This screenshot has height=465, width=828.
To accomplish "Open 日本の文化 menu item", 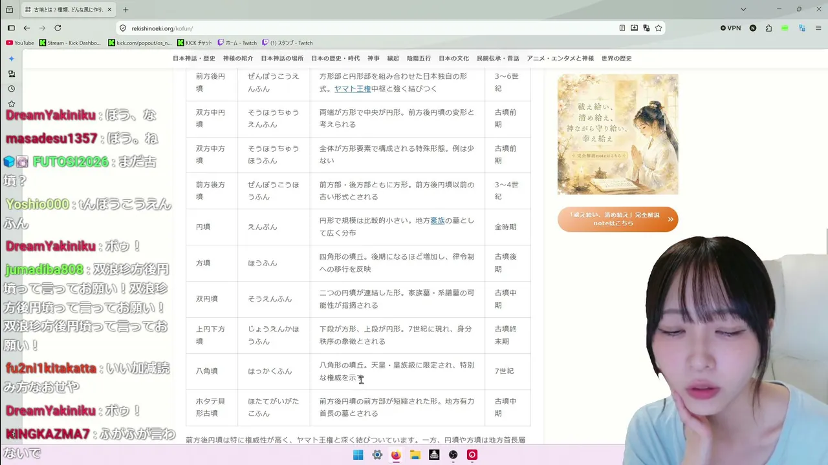I will point(453,58).
